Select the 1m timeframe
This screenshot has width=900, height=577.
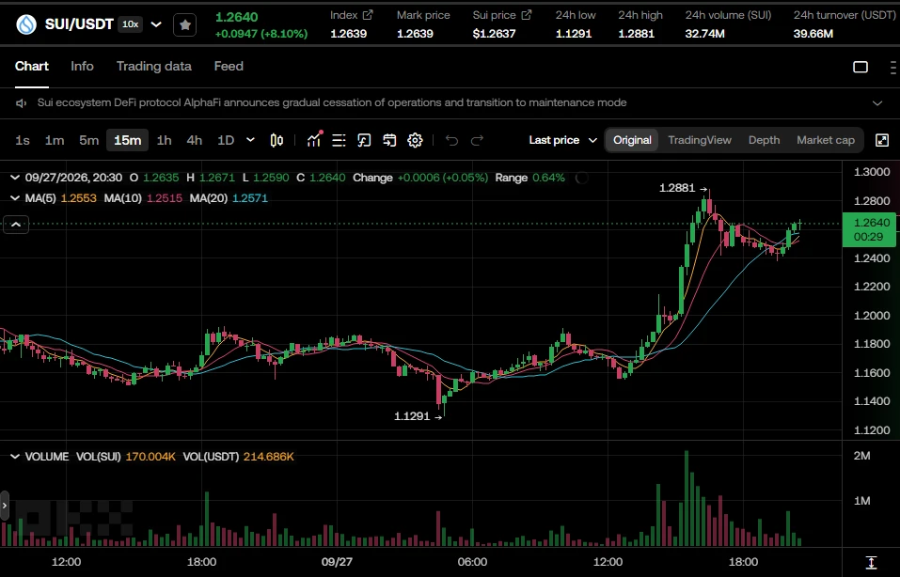coord(55,140)
